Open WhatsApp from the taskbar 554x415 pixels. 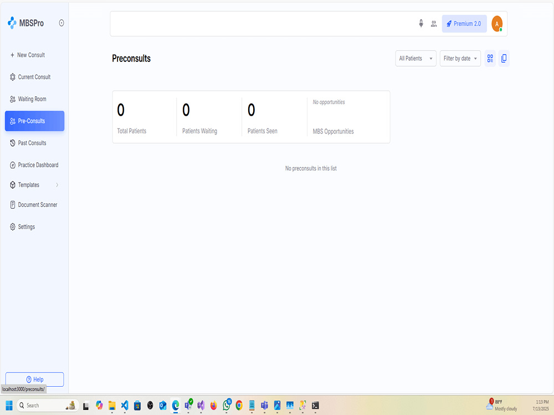click(x=227, y=405)
